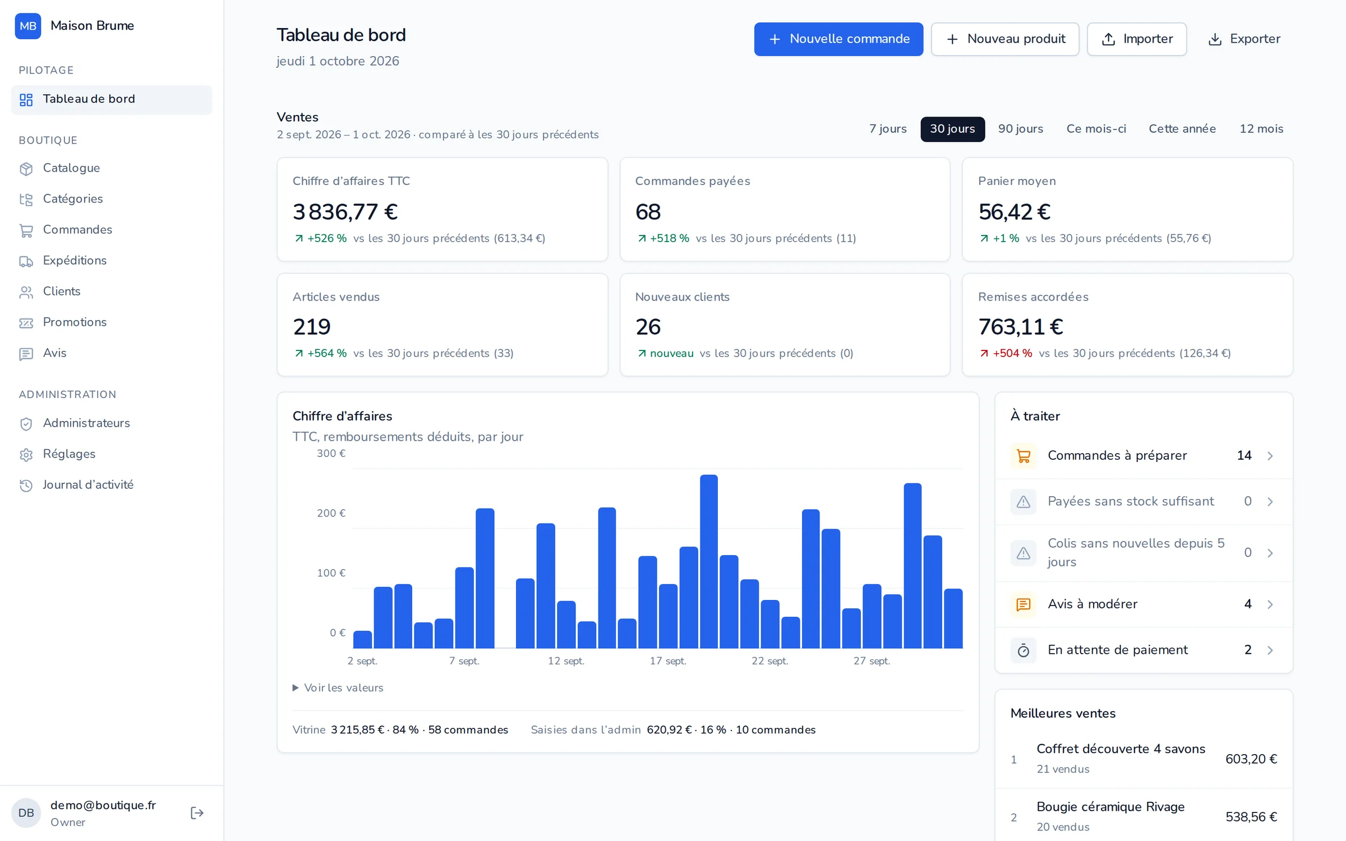Screen dimensions: 1346x841
Task: Click the Réglages gear icon
Action: pyautogui.click(x=26, y=455)
